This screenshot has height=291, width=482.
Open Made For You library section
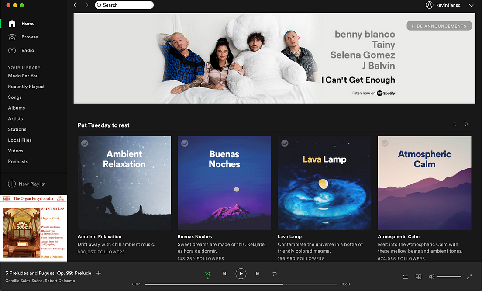tap(24, 76)
